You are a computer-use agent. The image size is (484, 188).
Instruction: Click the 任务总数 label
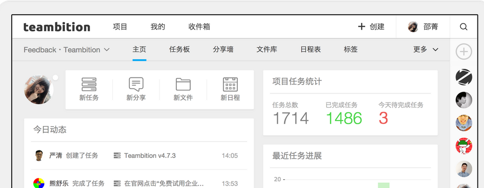[285, 105]
